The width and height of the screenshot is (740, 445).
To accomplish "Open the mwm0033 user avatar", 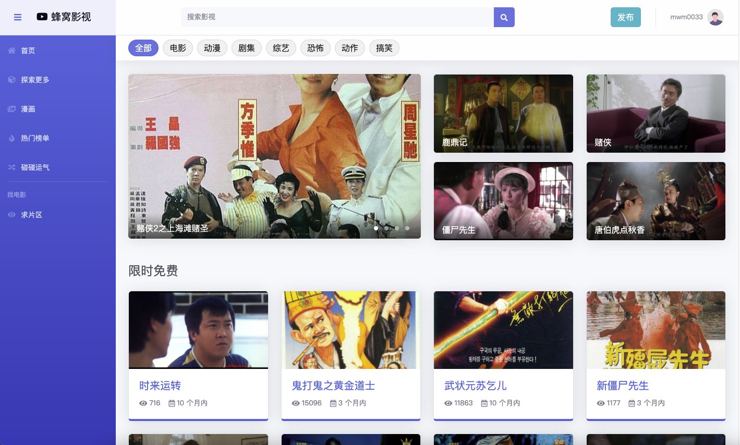I will [x=715, y=17].
